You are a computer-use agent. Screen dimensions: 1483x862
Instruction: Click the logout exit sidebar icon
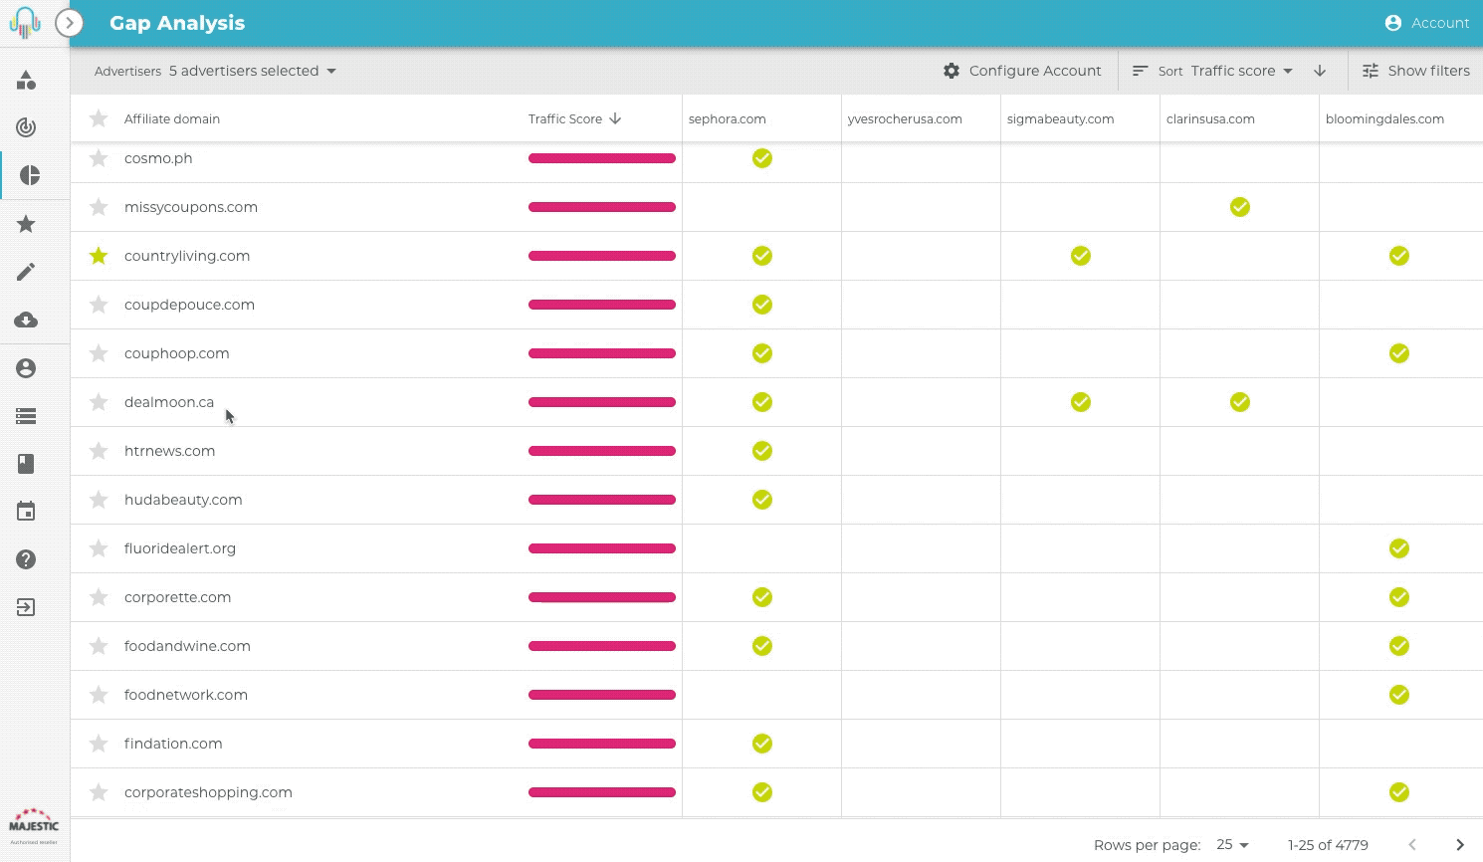tap(26, 607)
